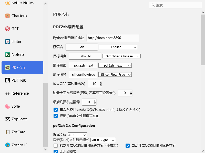Screen dimensions: 205x153
Task: Increase the max QPS value
Action: (101, 83)
